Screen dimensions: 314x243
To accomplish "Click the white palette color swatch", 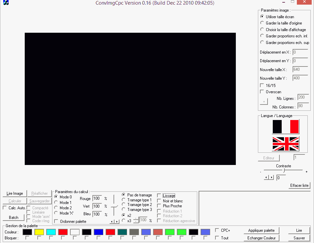I will click(x=75, y=232).
